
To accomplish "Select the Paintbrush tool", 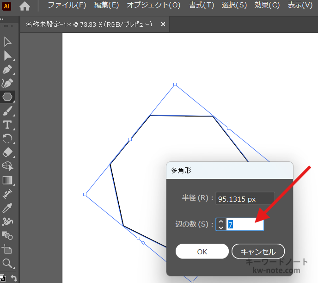I will [7, 111].
